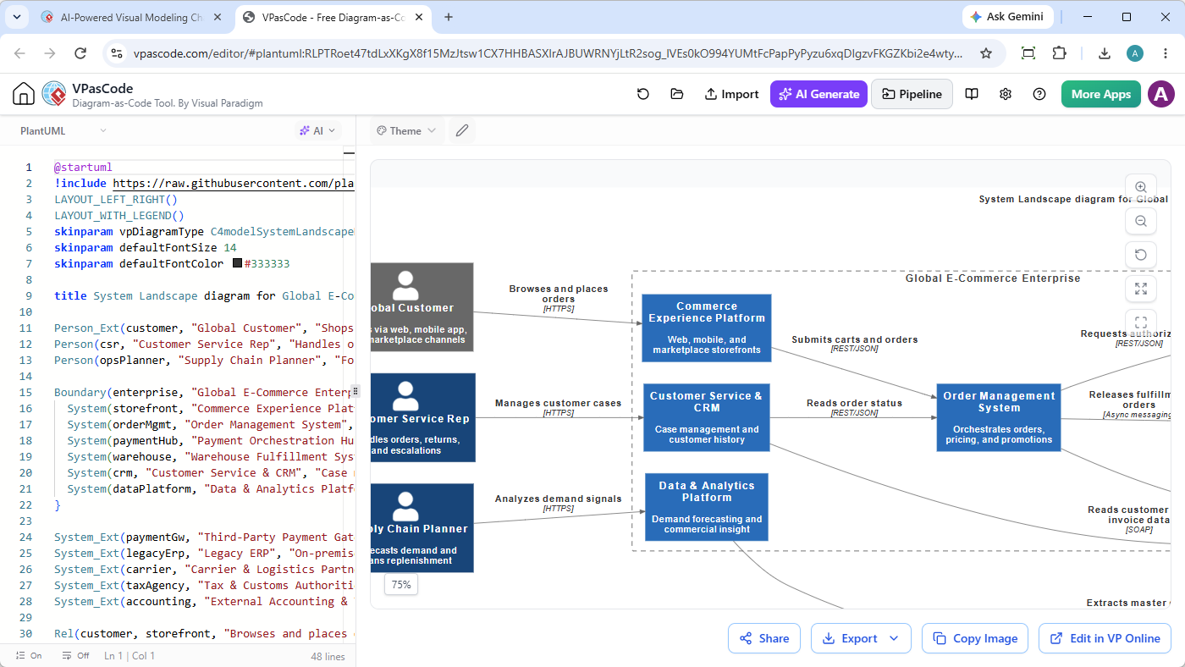Enter fullscreen diagram preview
Viewport: 1185px width, 667px height.
point(1141,322)
